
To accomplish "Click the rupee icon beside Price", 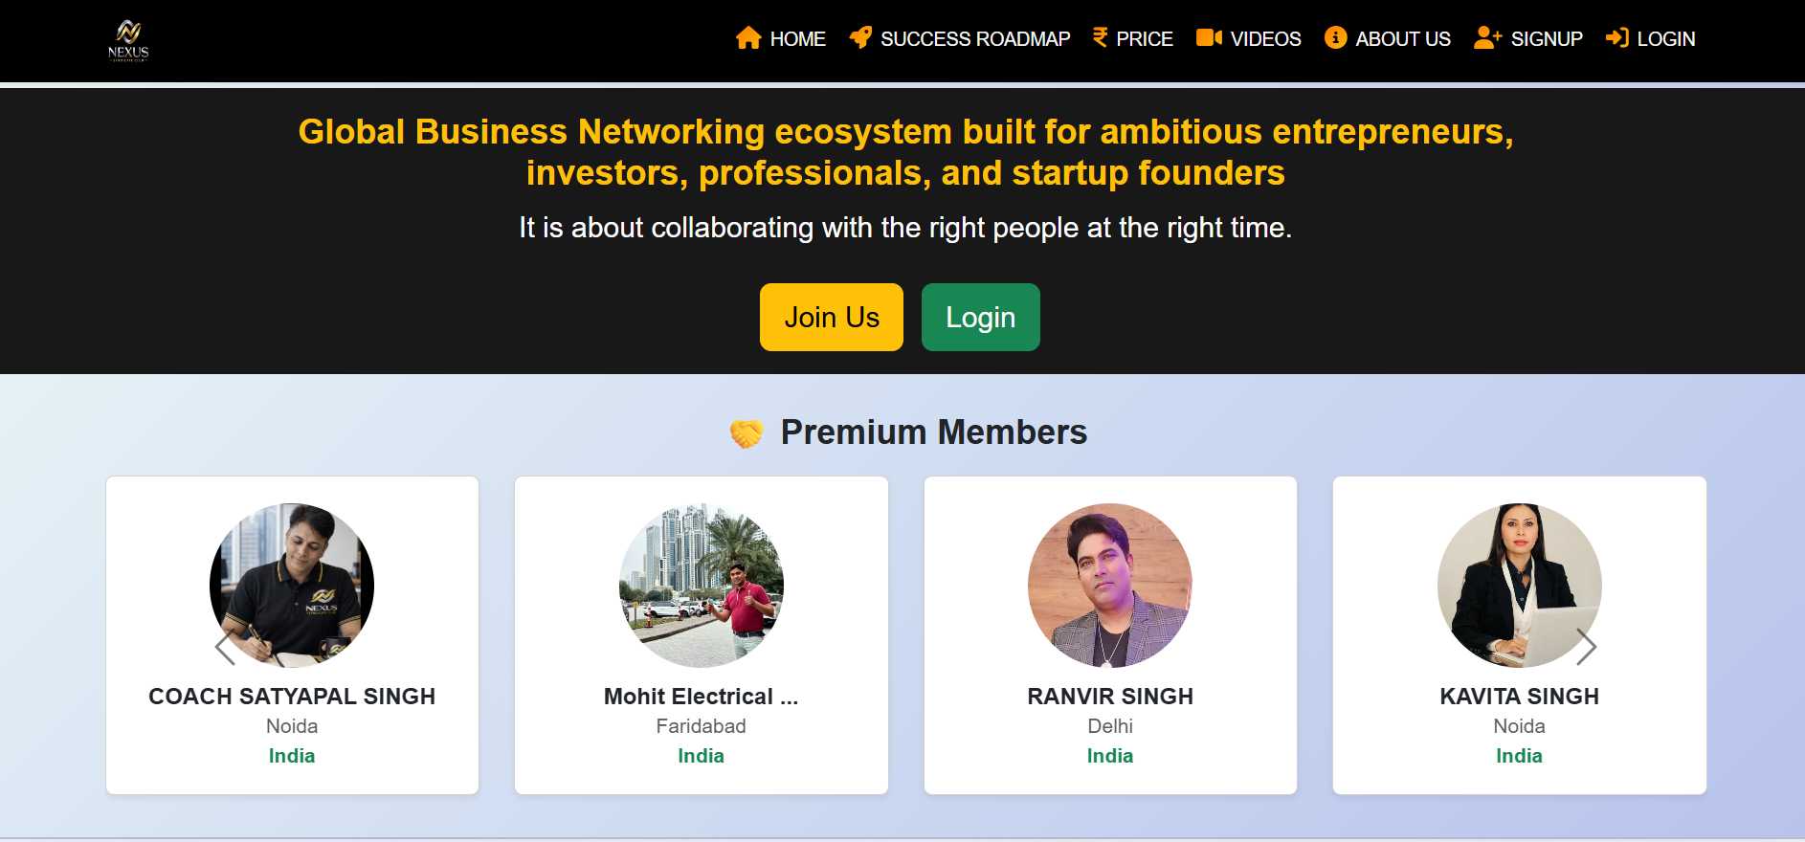I will [1101, 37].
